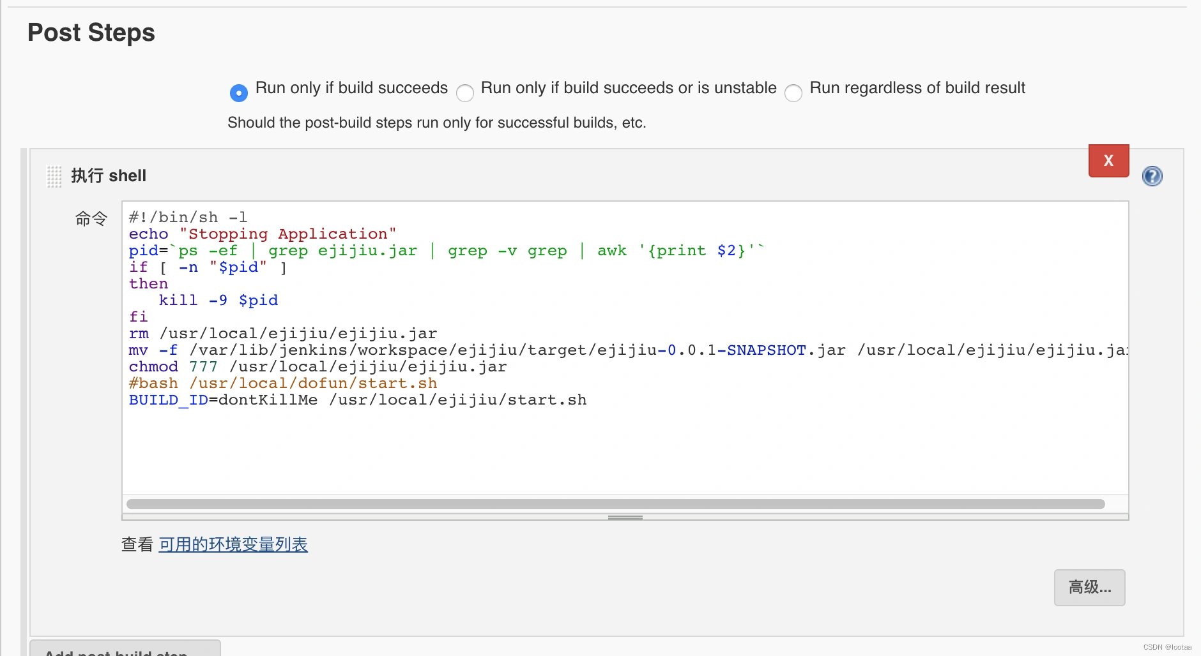
Task: Click the if [ -n "$pid" ] line
Action: [x=208, y=267]
